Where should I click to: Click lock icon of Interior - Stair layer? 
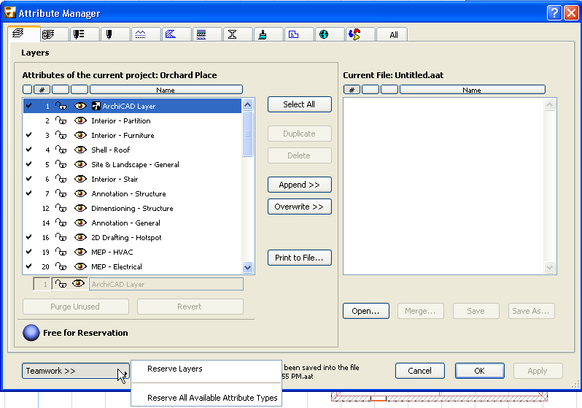[61, 179]
